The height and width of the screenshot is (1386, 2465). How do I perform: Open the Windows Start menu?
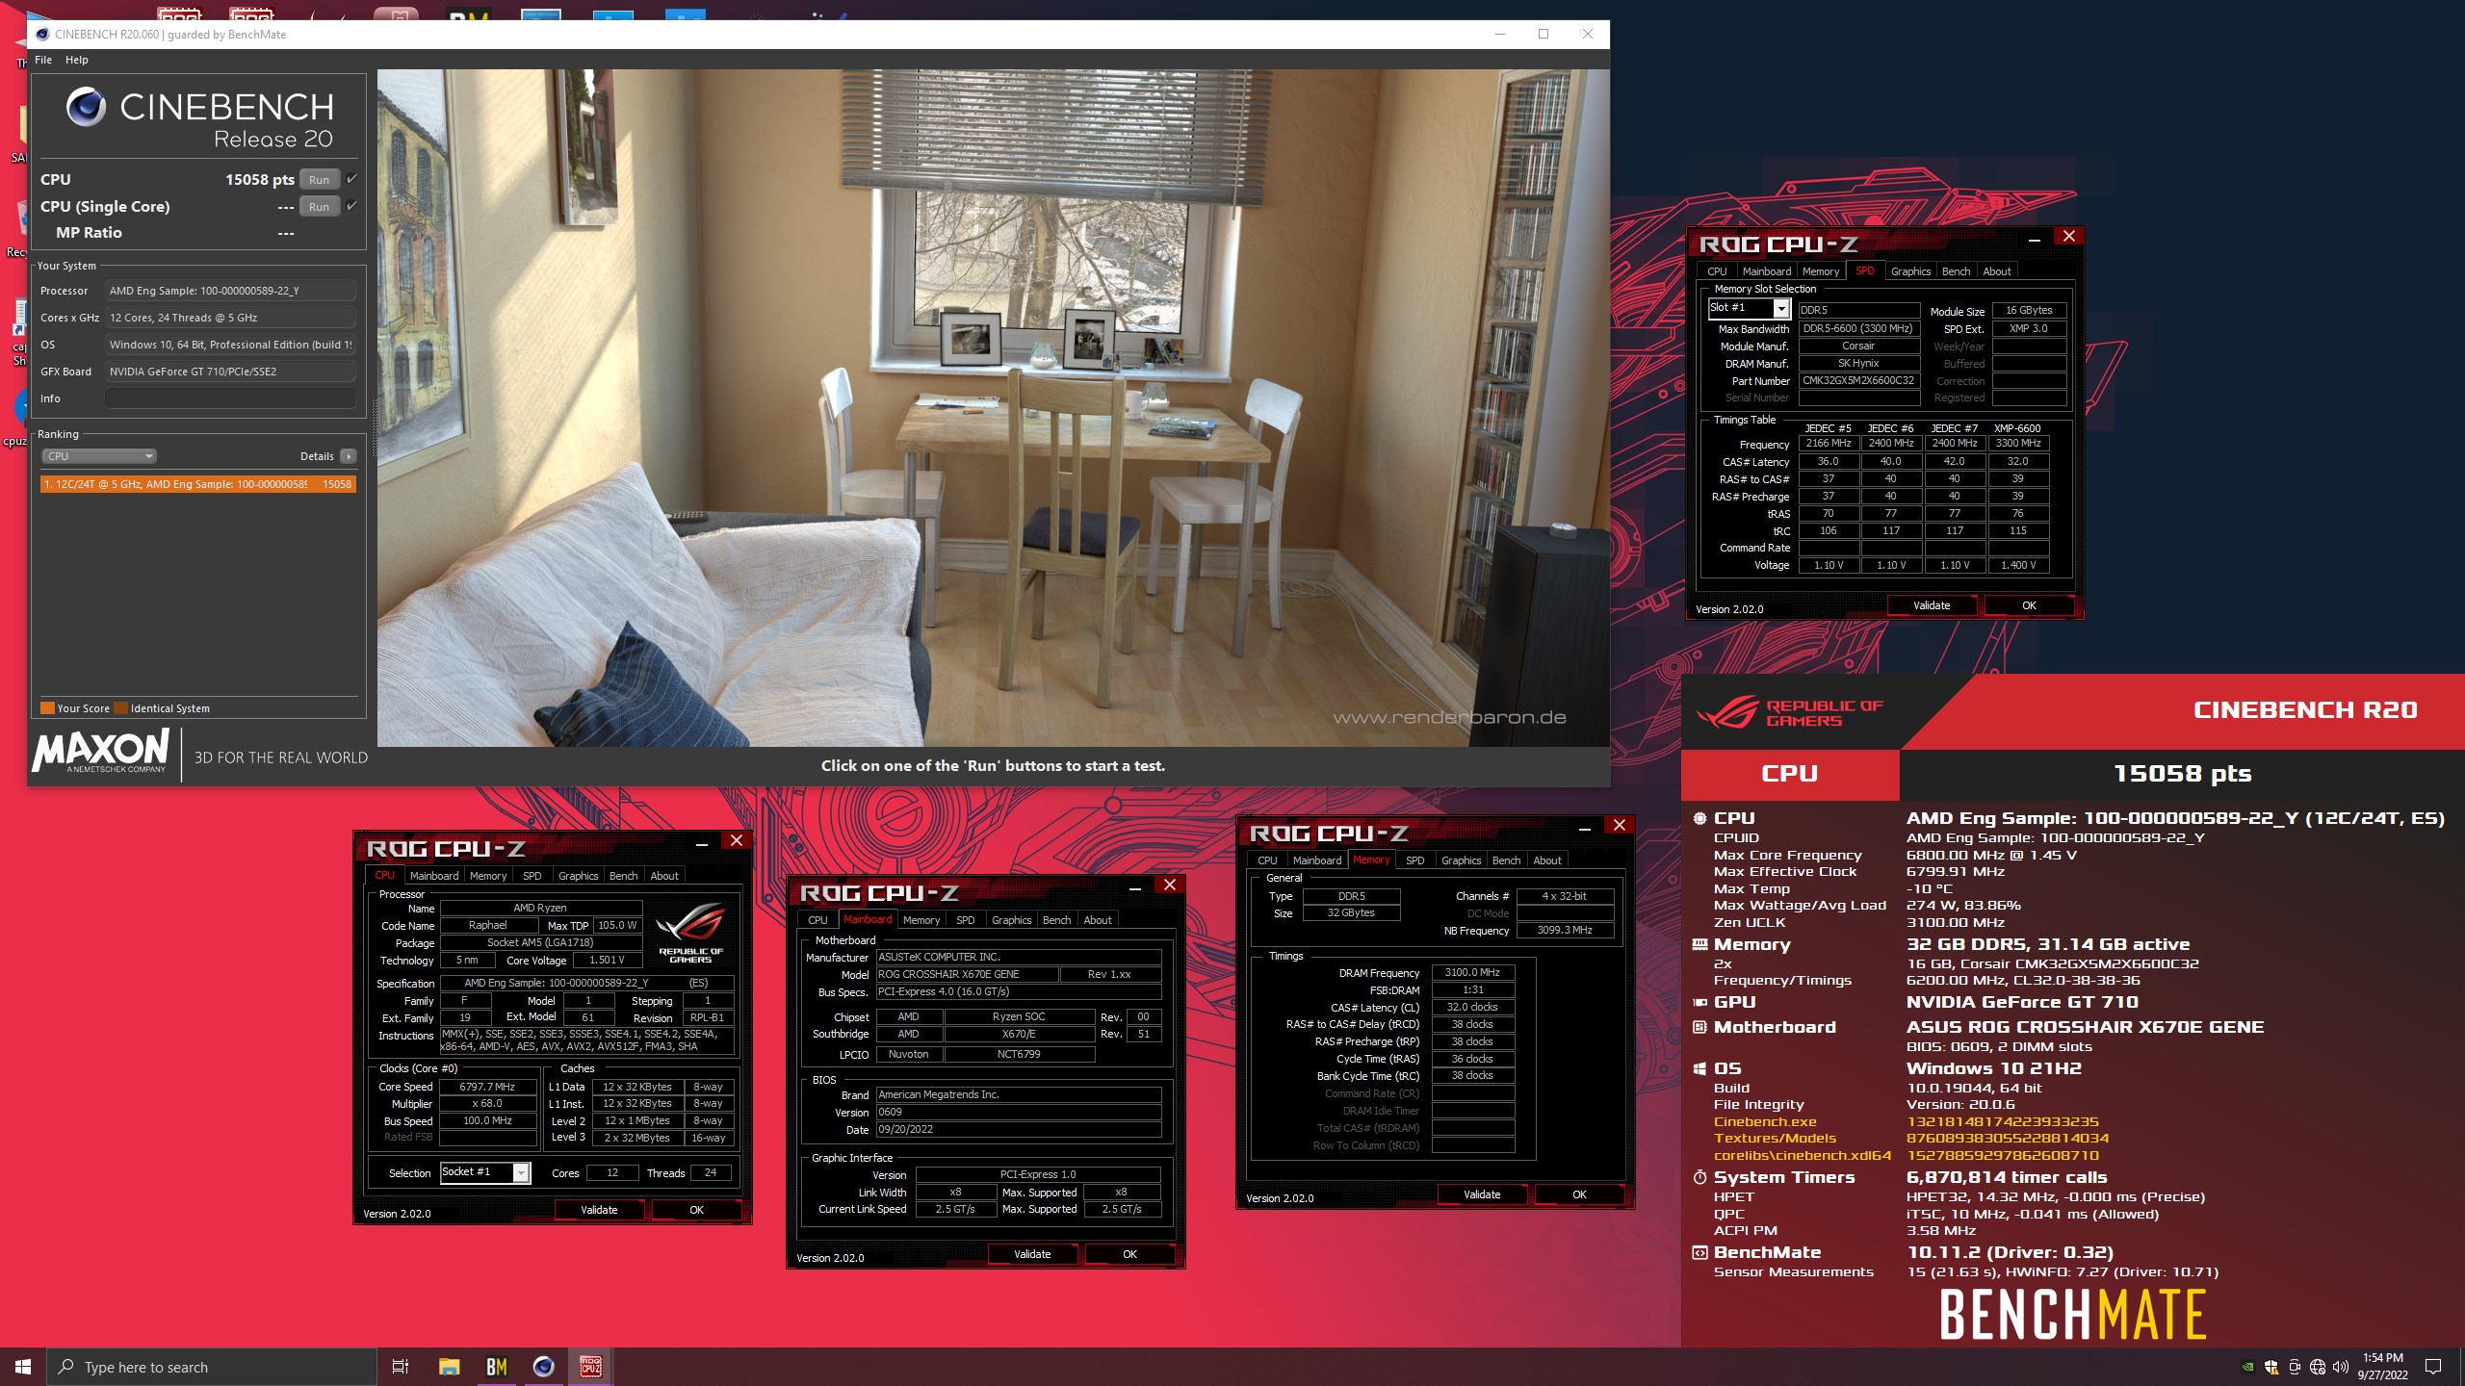point(23,1367)
